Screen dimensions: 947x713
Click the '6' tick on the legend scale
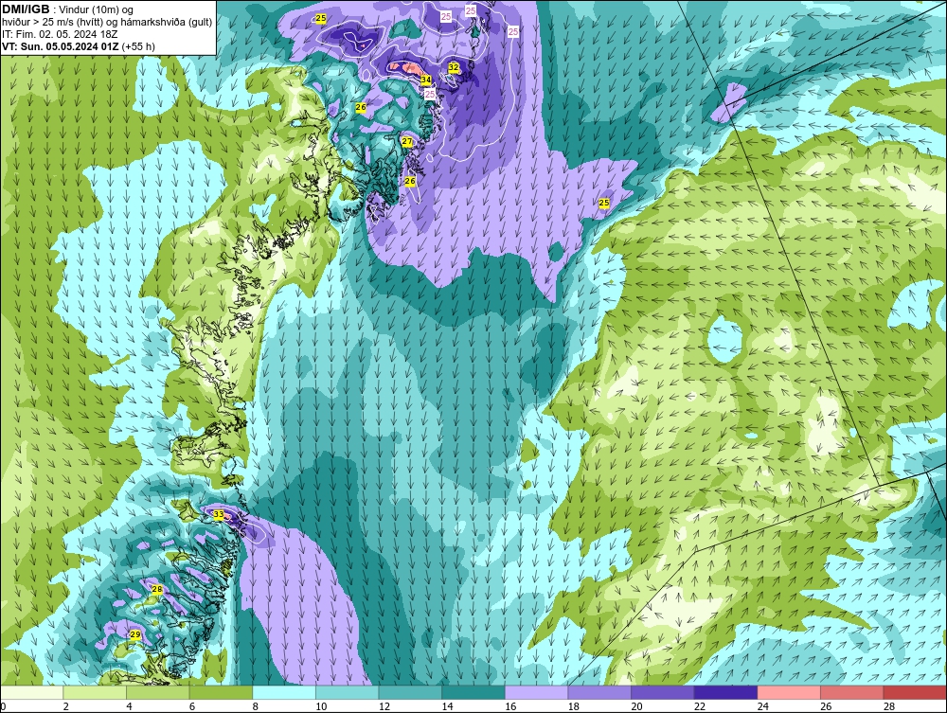tap(192, 706)
